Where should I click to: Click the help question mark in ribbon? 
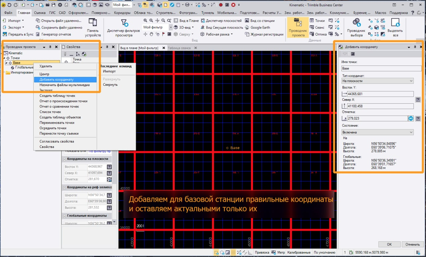point(413,13)
